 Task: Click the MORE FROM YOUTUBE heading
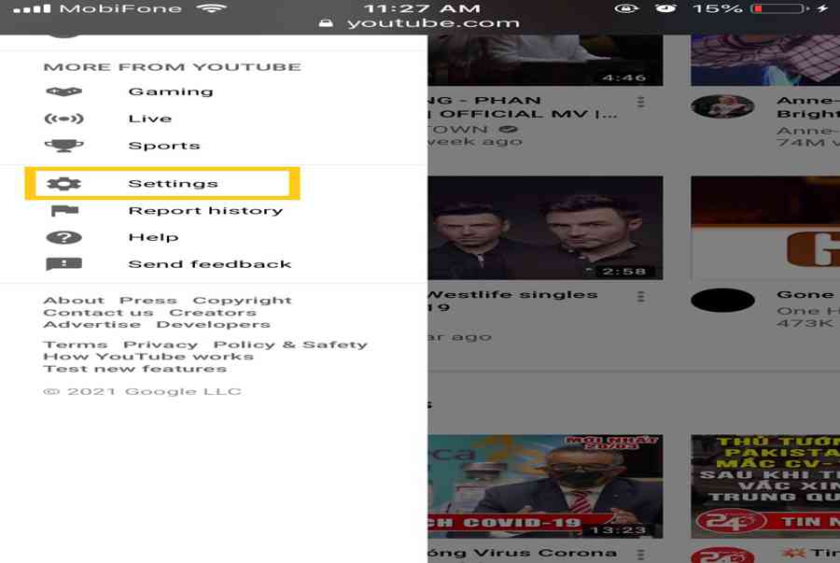(172, 67)
